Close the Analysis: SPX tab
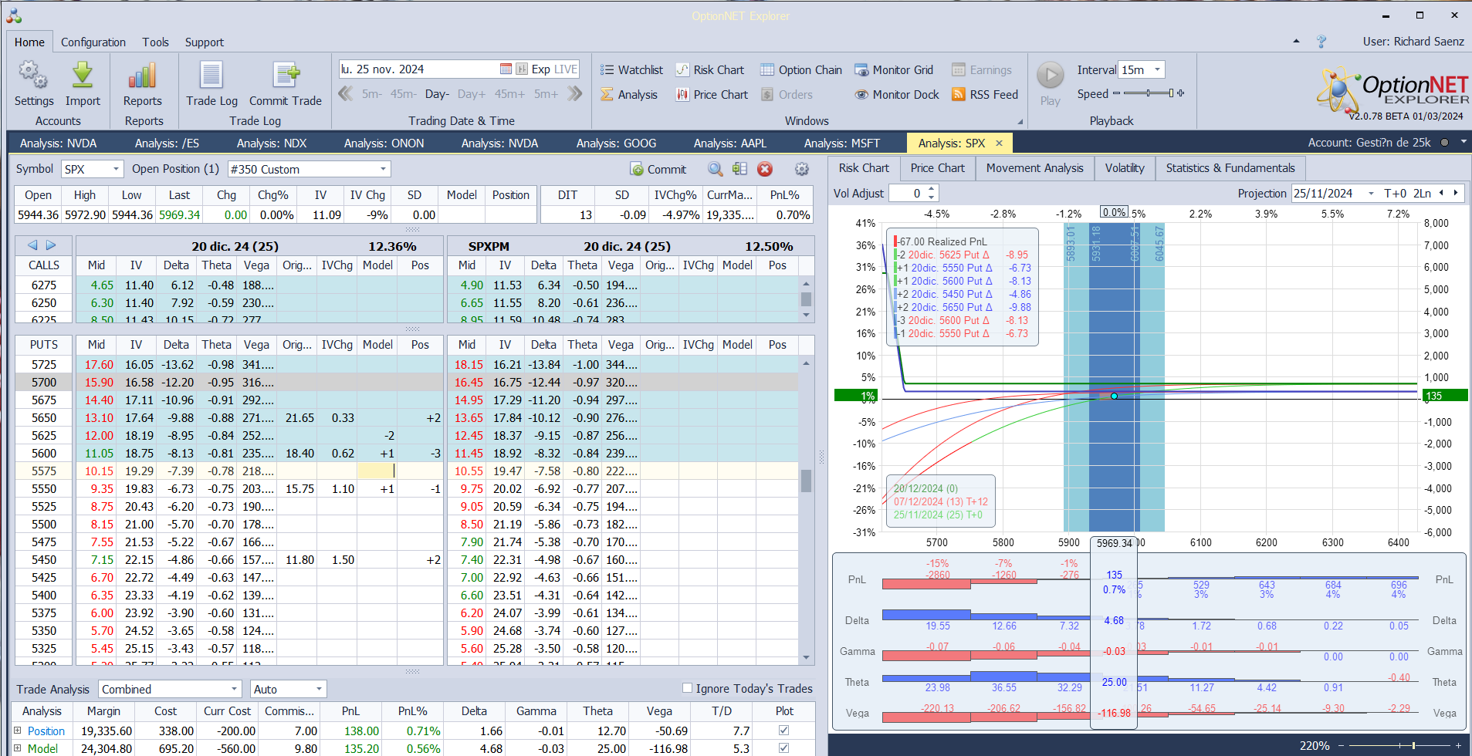 999,143
